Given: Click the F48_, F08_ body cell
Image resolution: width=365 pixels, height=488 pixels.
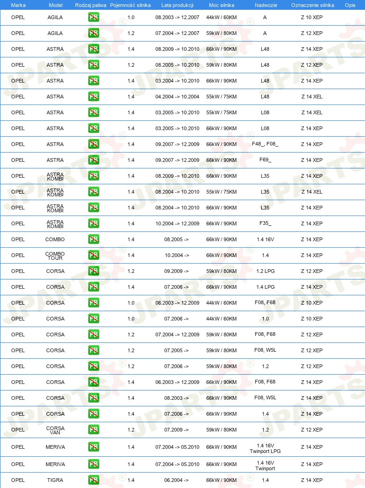Looking at the screenshot, I should tap(265, 144).
